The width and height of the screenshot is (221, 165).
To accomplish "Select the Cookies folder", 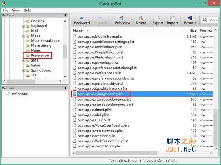I will click(37, 21).
